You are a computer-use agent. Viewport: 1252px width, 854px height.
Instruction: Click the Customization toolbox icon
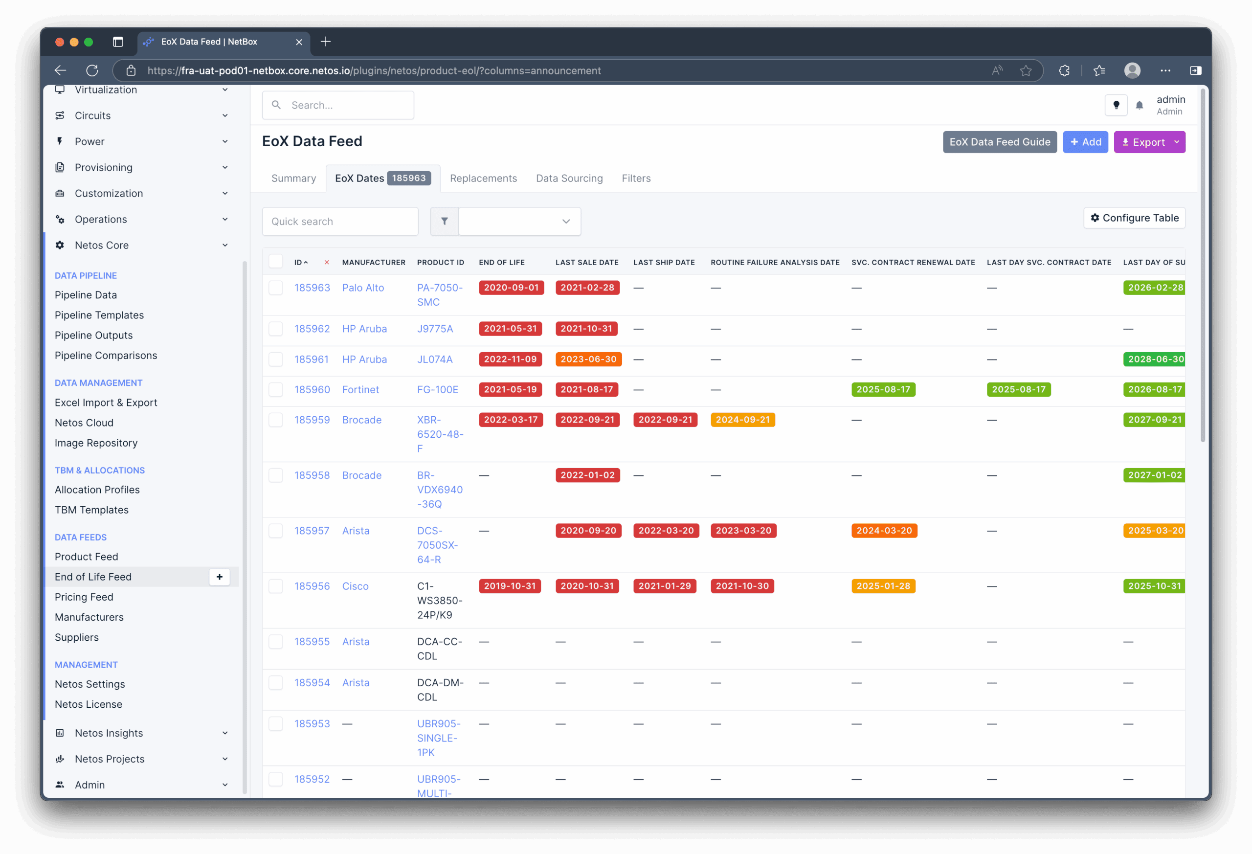point(60,193)
